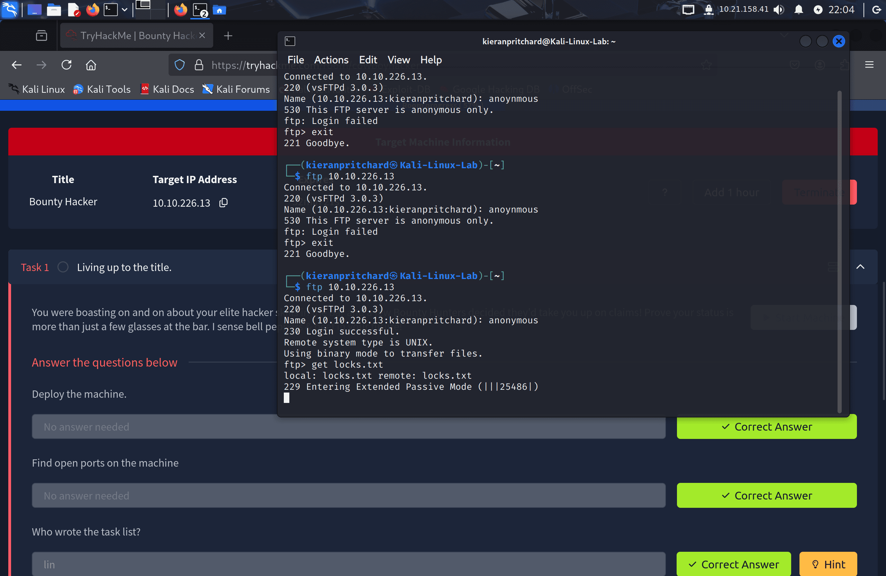
Task: Click the tun0 IP 10.21.158.41 in panel
Action: point(743,9)
